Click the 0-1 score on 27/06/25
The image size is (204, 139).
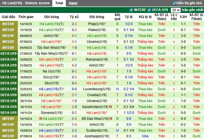(74, 54)
